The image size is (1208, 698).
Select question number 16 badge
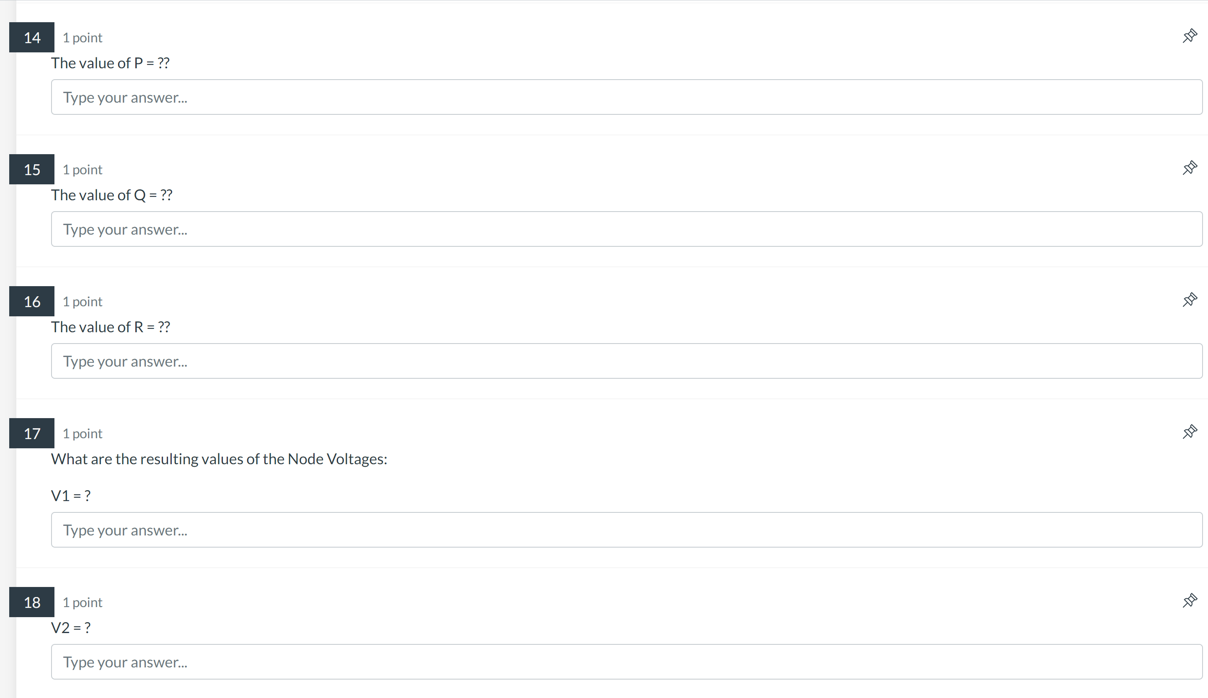pyautogui.click(x=32, y=301)
